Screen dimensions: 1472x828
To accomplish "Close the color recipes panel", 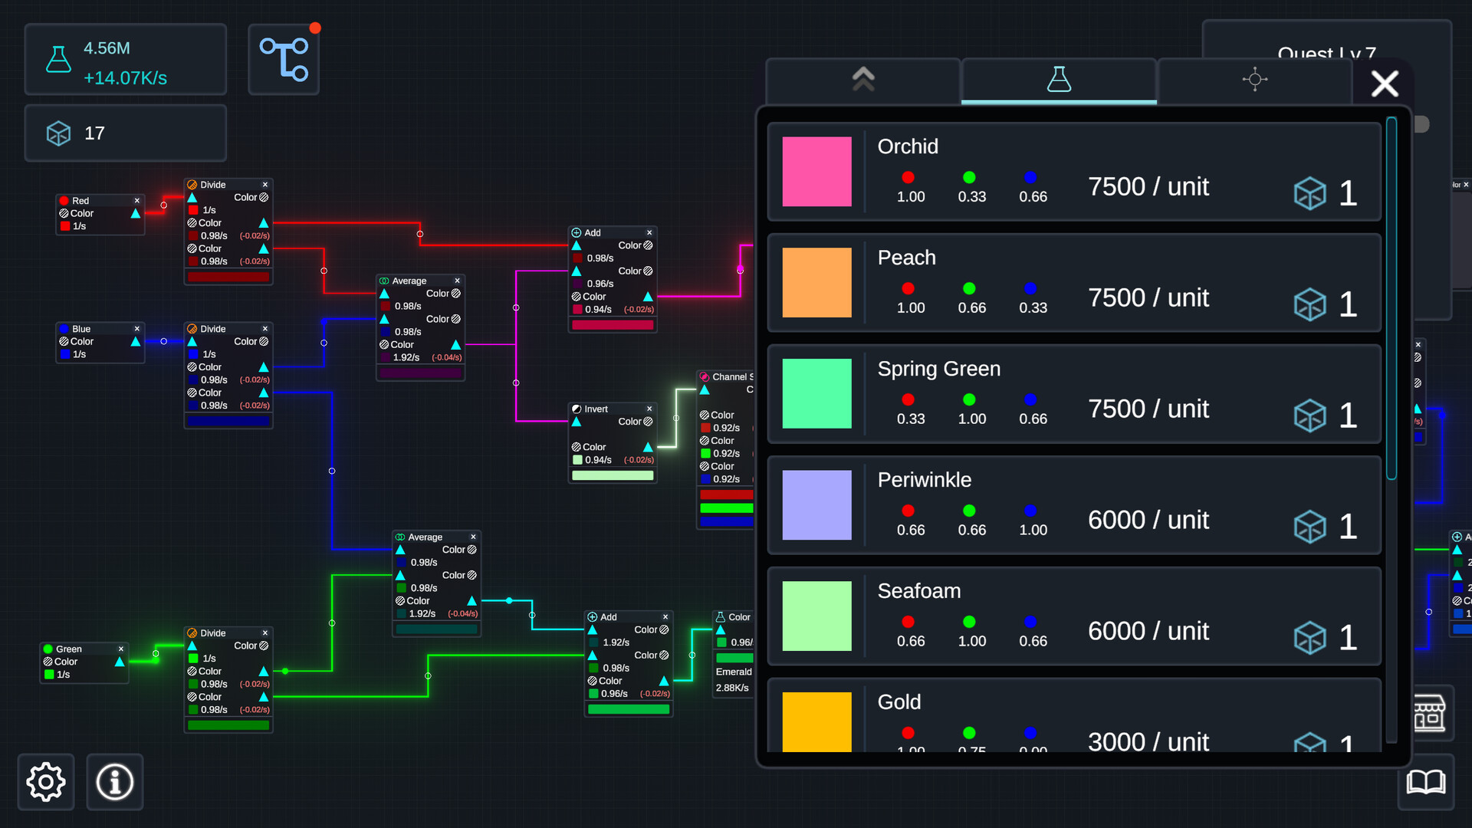I will [1385, 83].
